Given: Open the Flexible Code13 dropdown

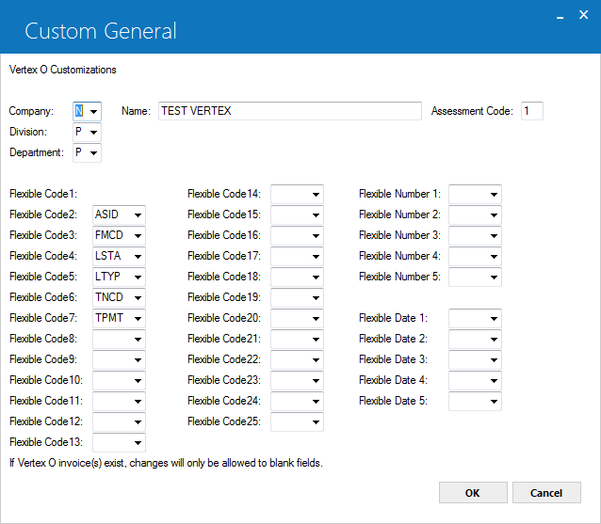Looking at the screenshot, I should (119, 442).
